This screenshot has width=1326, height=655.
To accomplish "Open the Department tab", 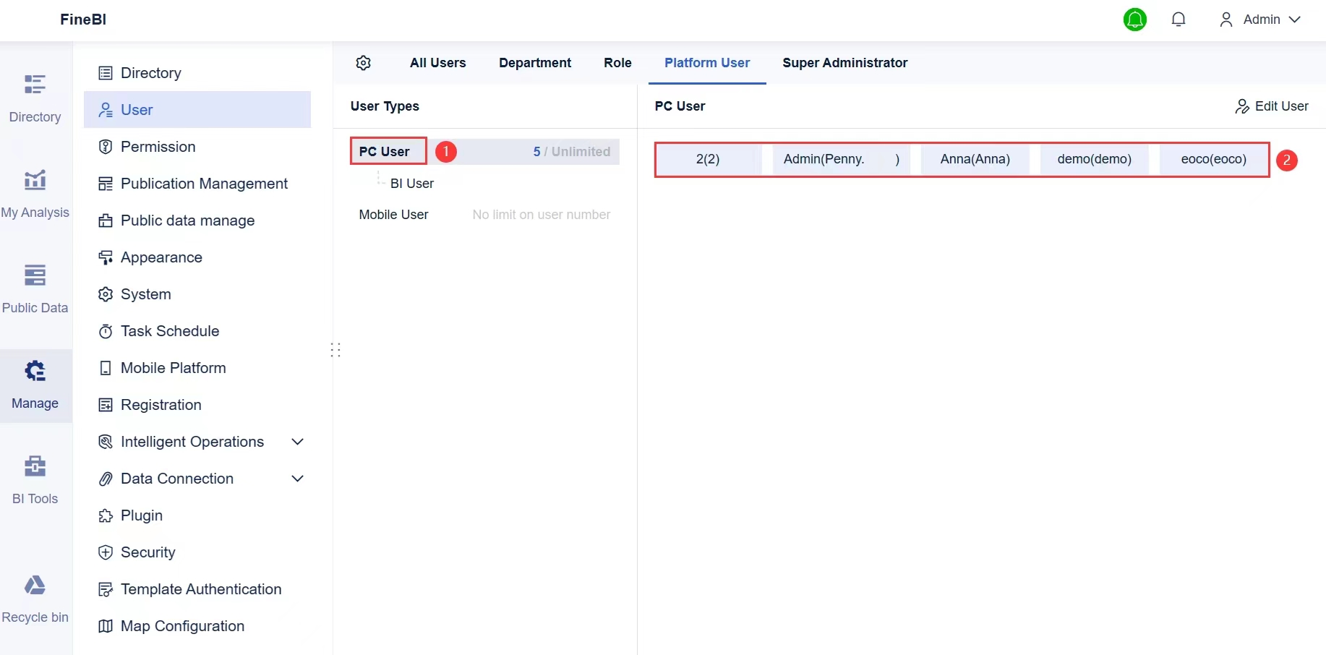I will click(x=535, y=64).
